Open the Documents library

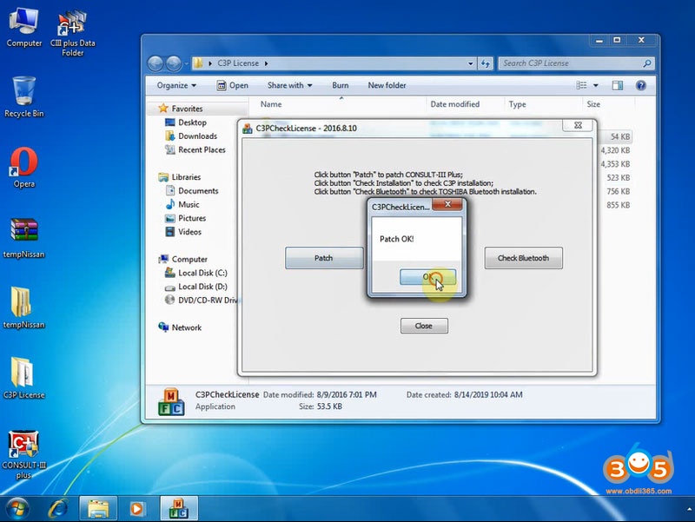coord(191,190)
